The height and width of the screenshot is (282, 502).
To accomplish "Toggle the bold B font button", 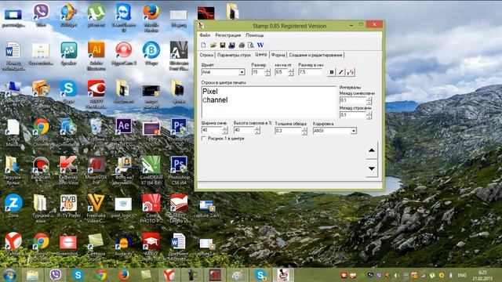I will click(332, 72).
